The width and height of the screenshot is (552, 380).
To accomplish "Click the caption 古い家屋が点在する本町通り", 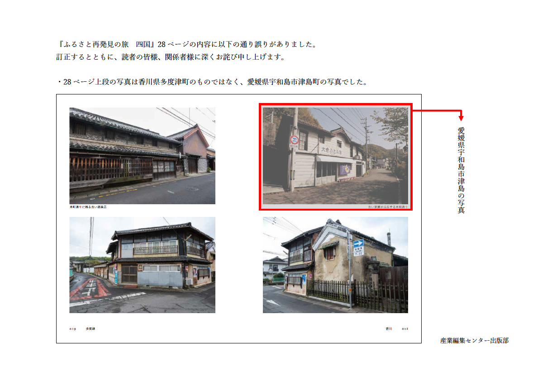I will [x=387, y=207].
